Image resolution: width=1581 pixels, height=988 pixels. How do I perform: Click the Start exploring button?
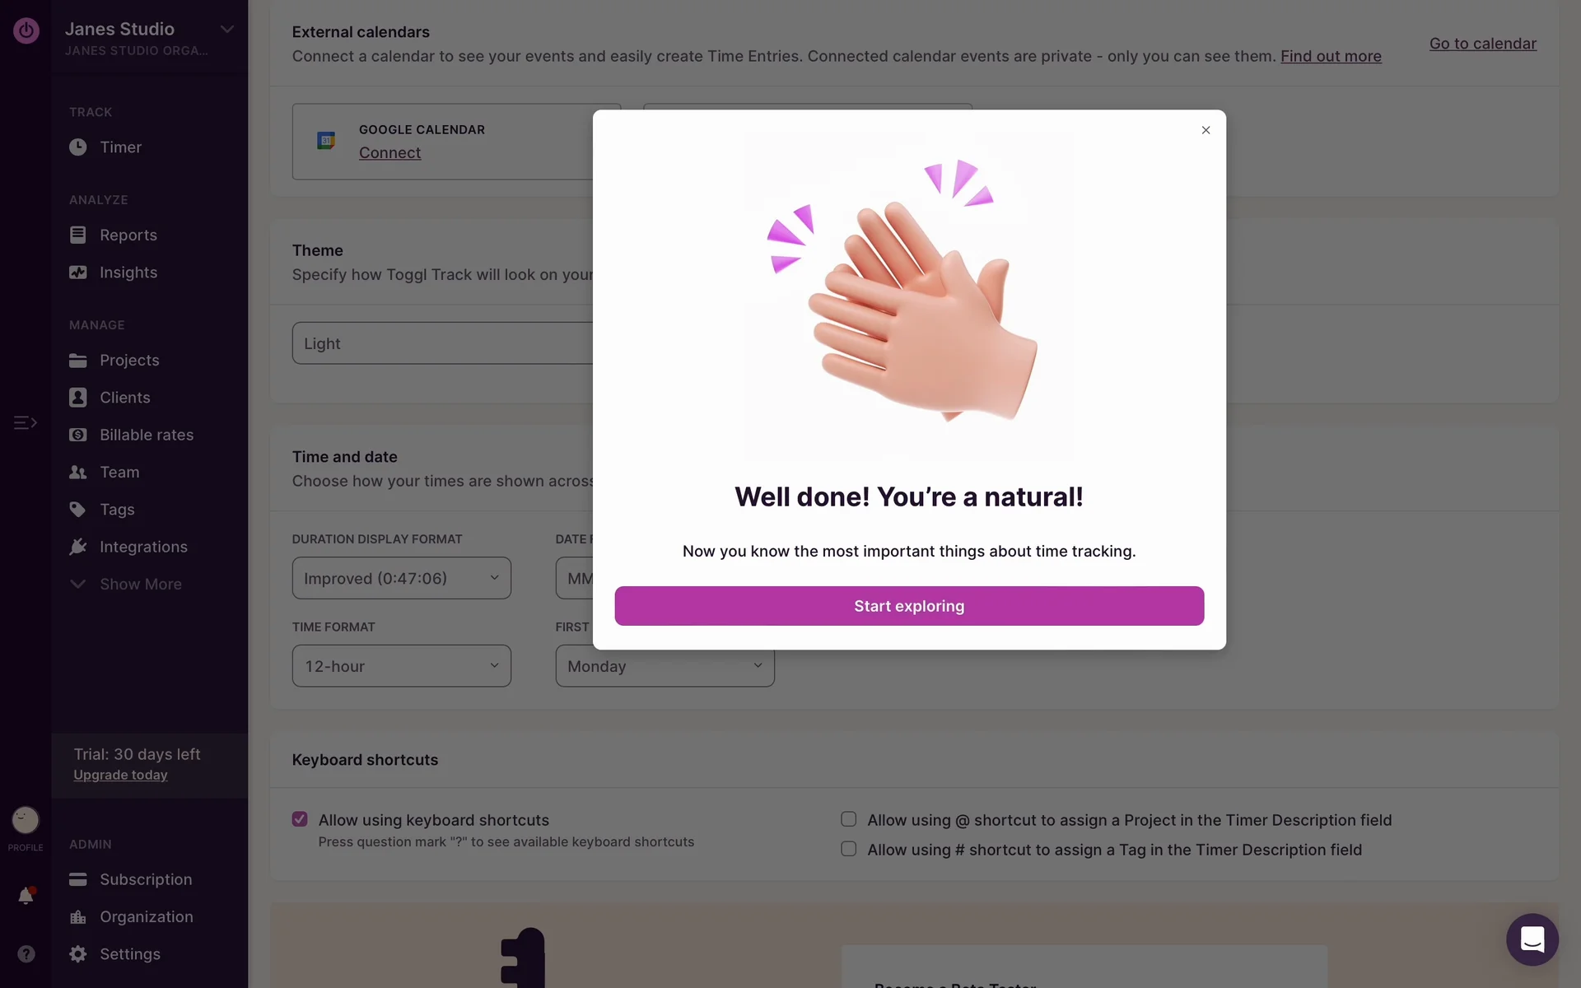909,606
